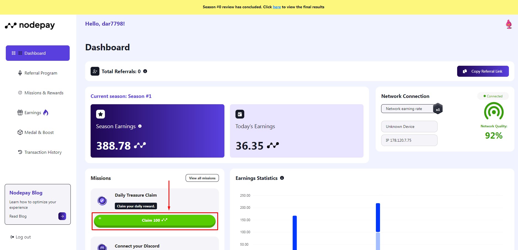Click the calendar icon on Today's Earnings card

(240, 114)
